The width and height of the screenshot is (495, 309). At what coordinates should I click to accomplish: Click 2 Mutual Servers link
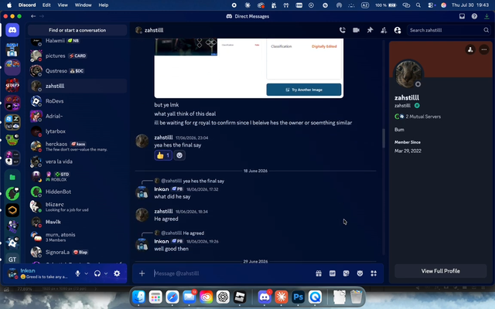pos(423,117)
